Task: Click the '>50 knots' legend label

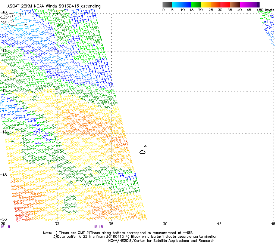Action: [x=266, y=10]
